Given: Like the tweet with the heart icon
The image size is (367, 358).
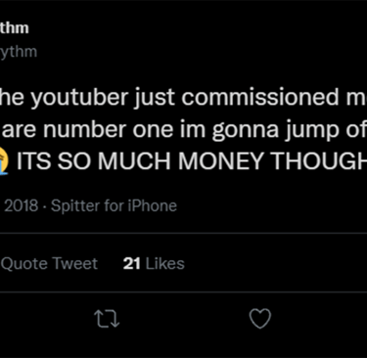Looking at the screenshot, I should click(260, 318).
